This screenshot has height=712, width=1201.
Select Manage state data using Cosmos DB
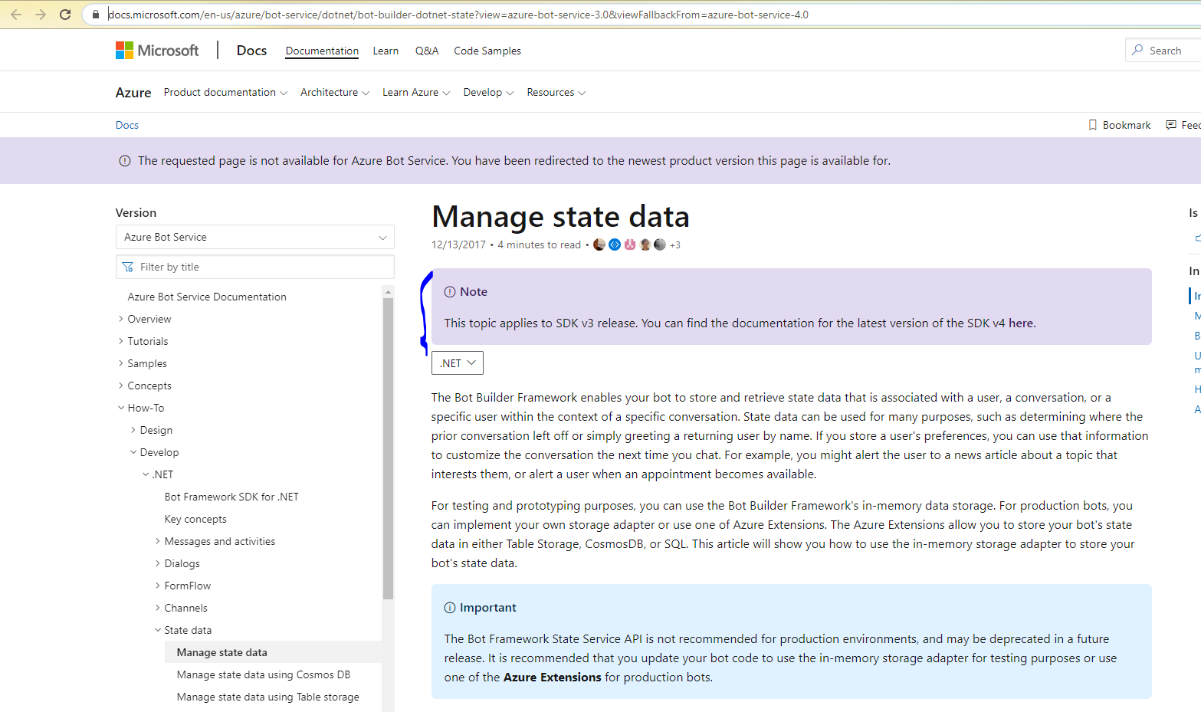264,674
